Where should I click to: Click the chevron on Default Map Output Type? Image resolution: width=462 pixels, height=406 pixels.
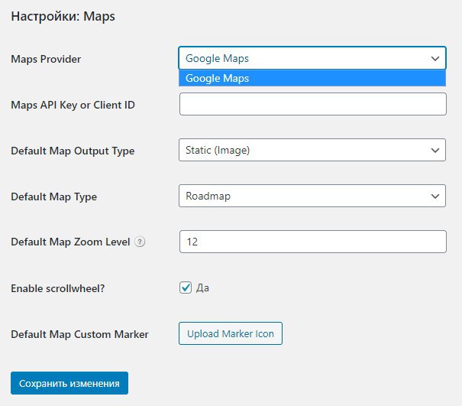[435, 150]
